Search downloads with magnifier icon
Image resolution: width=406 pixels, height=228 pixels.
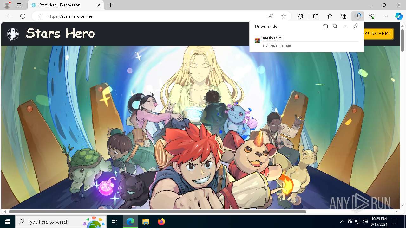coord(335,26)
